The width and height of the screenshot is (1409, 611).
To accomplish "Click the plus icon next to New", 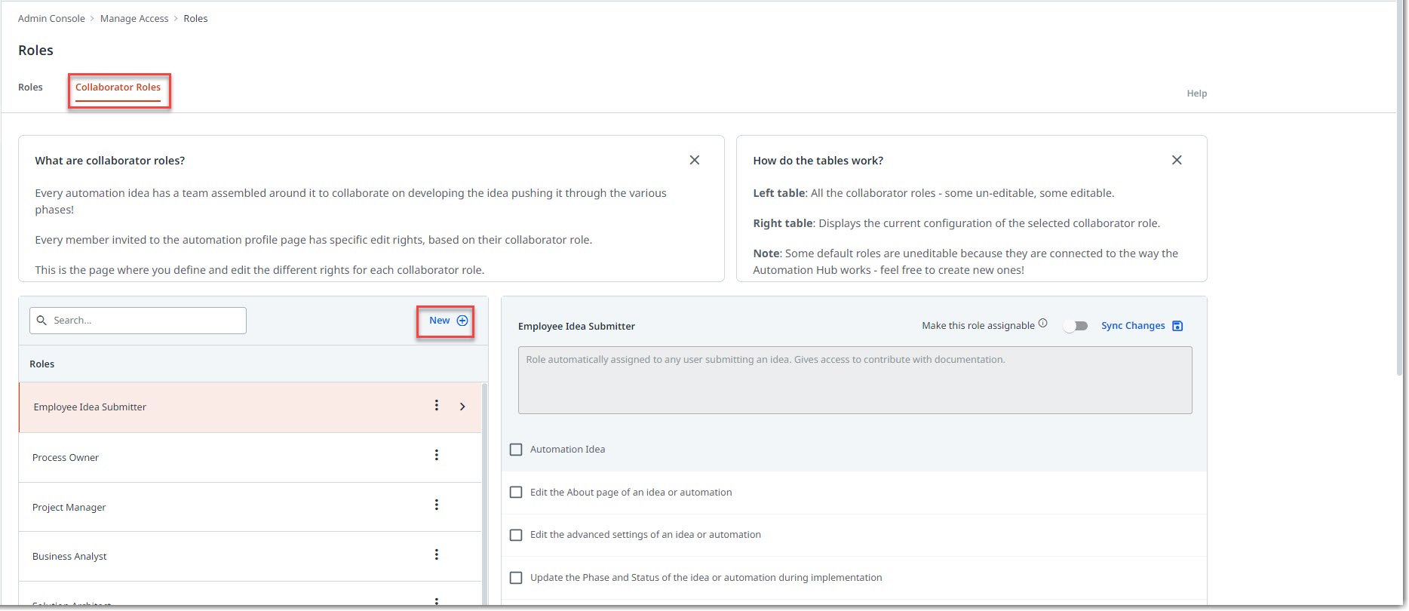I will (x=462, y=321).
